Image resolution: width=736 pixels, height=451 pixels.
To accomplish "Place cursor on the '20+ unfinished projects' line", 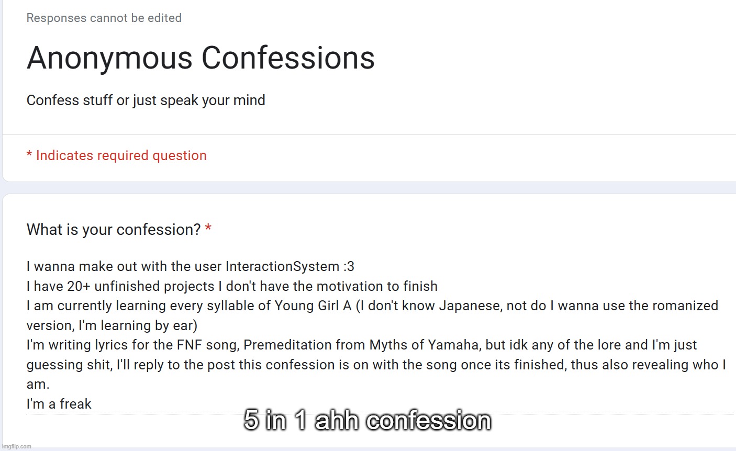I will (x=232, y=286).
